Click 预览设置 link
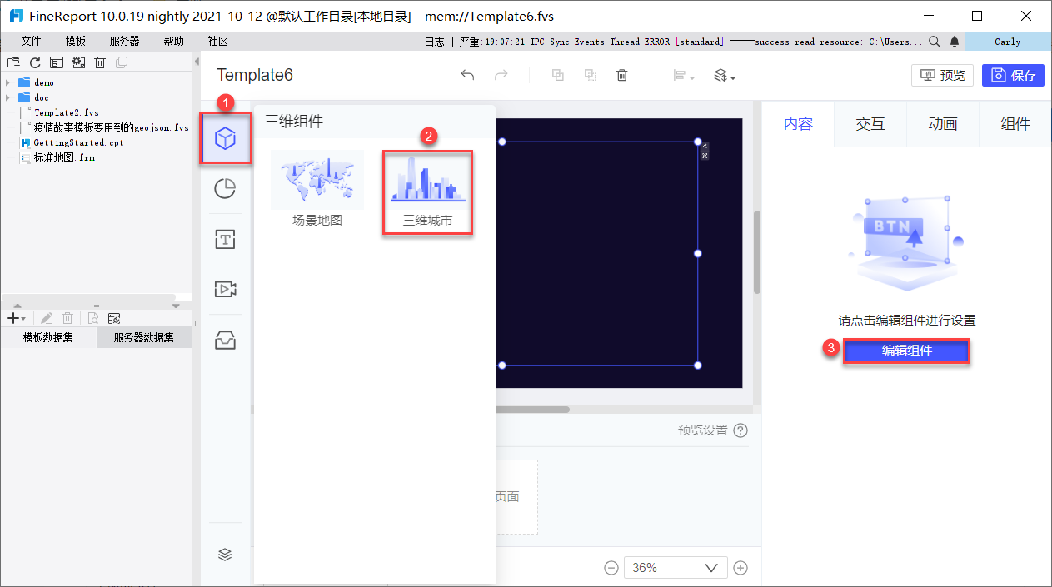This screenshot has width=1052, height=587. click(703, 430)
